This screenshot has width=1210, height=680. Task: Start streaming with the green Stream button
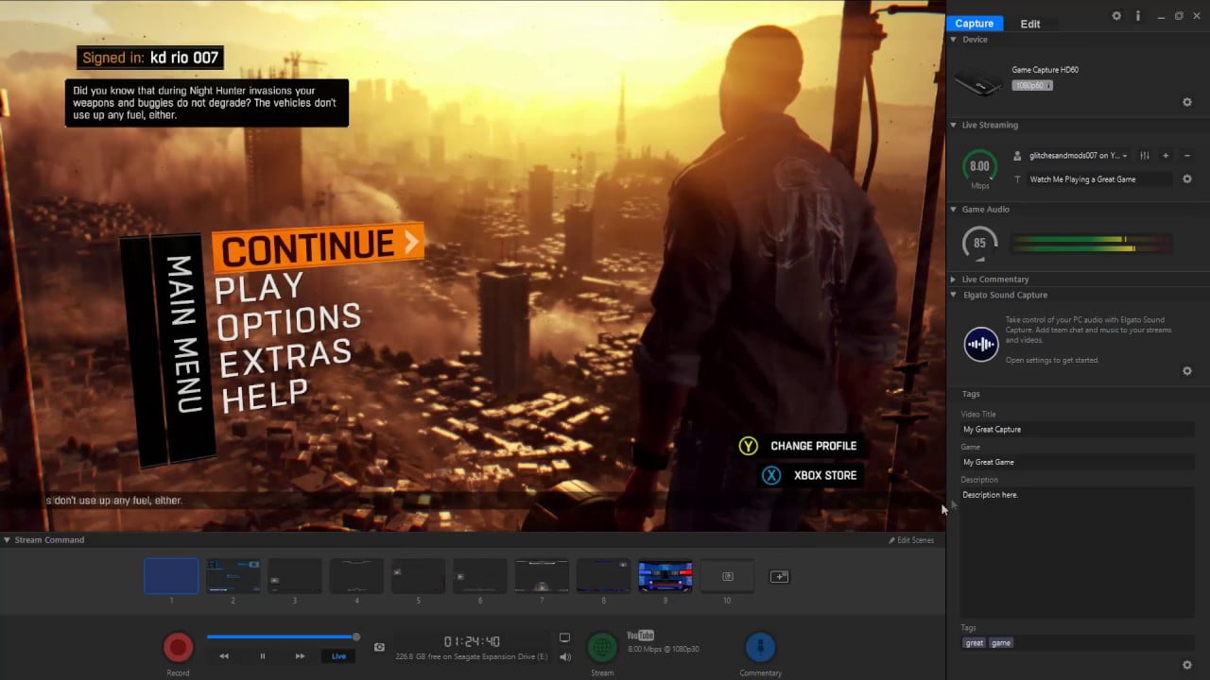click(602, 647)
